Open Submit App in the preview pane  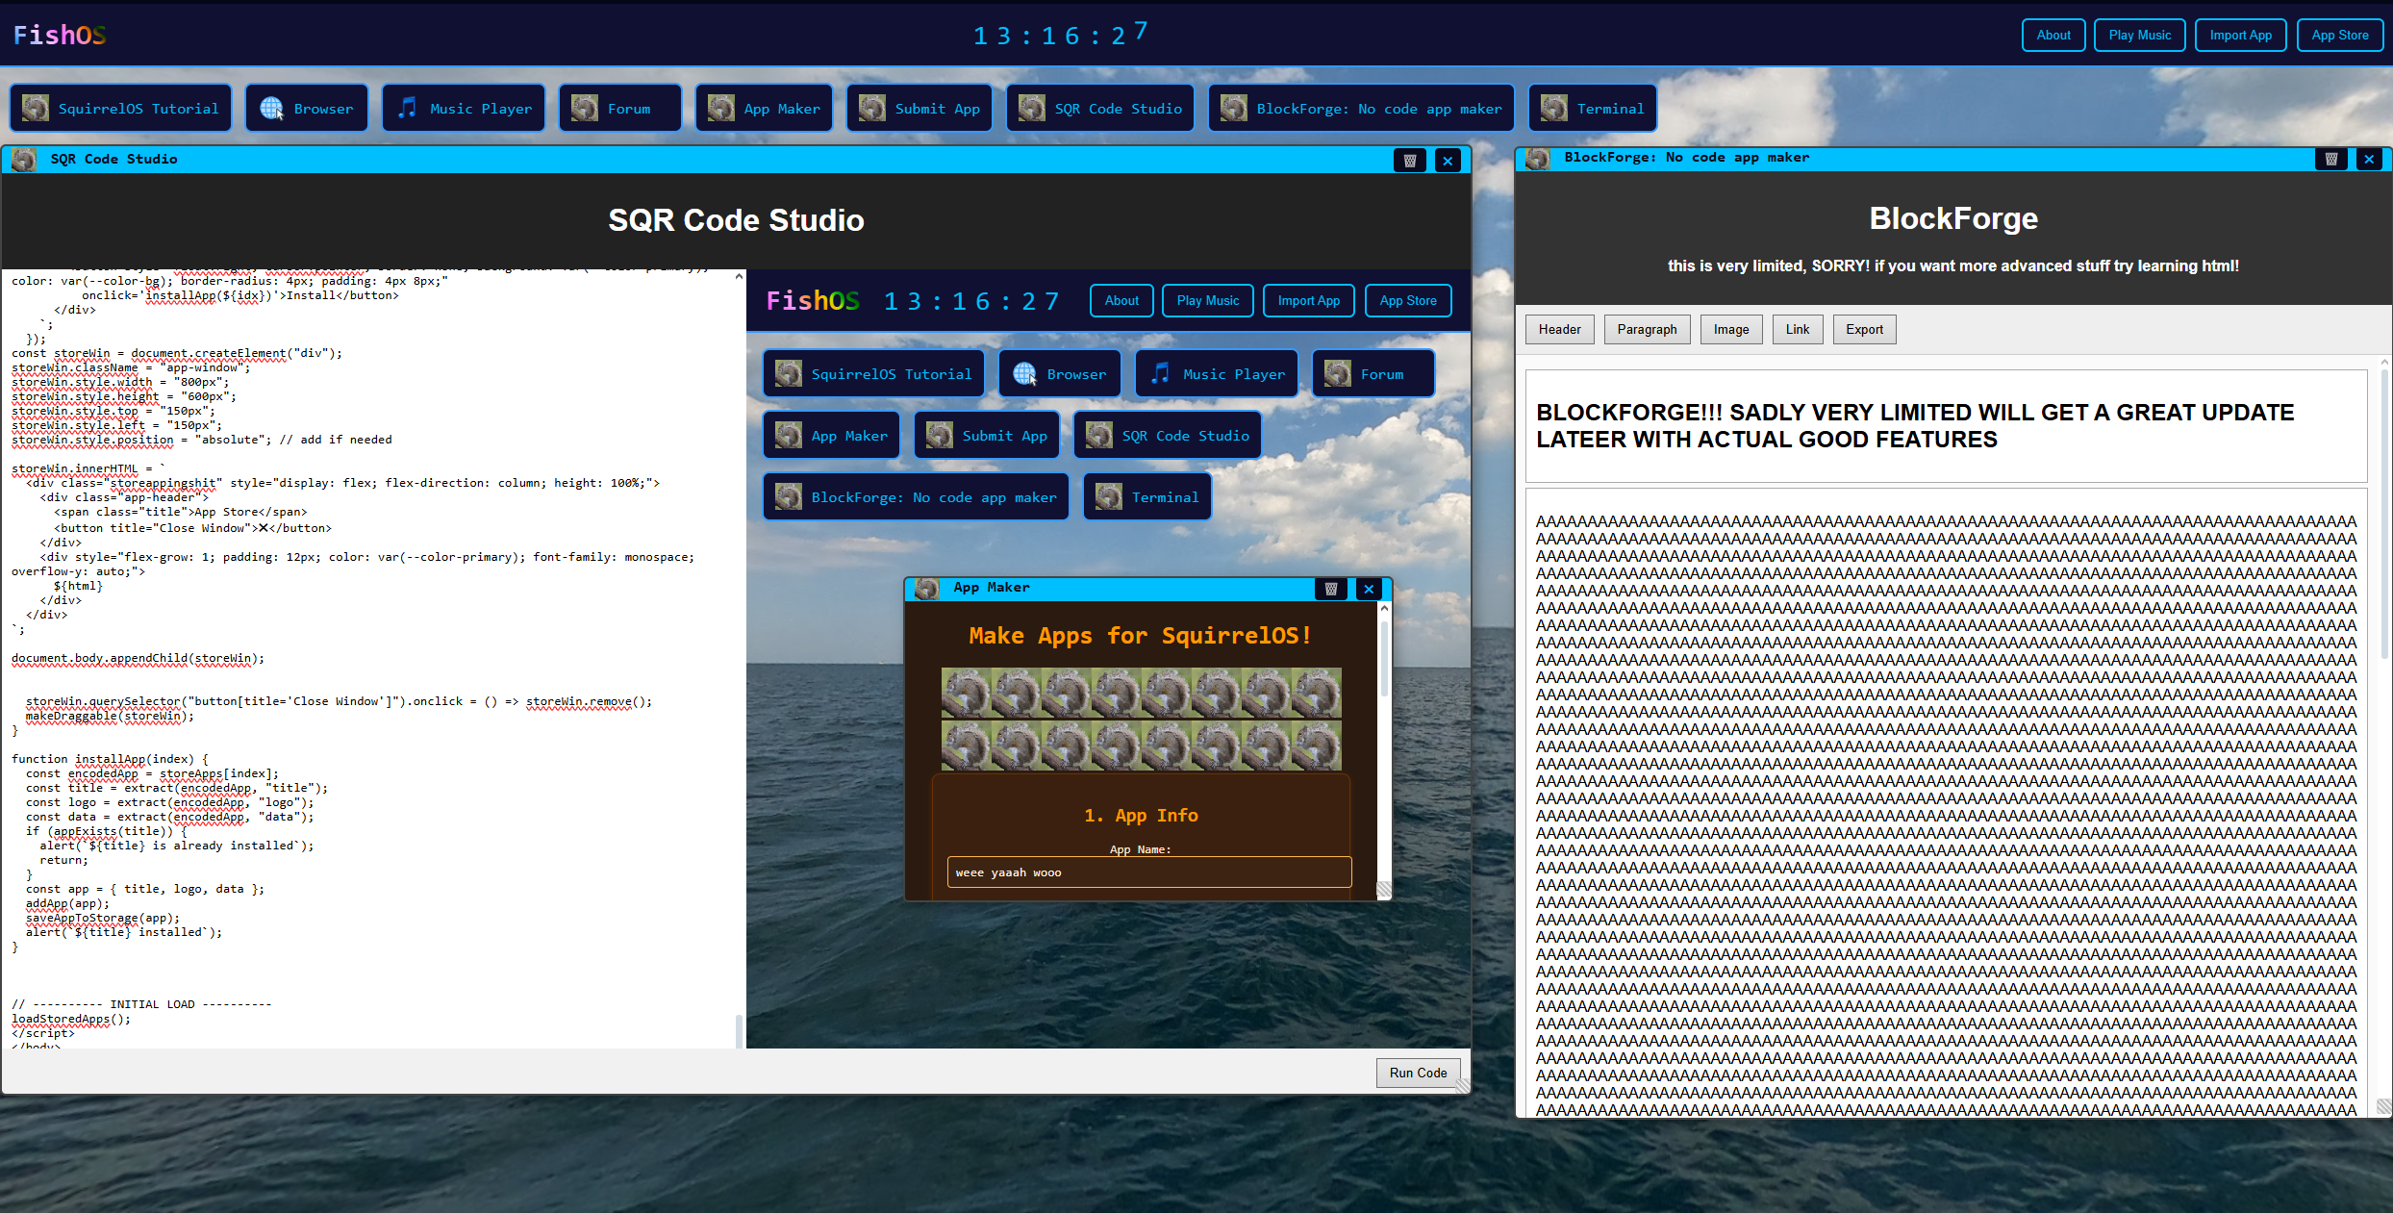(987, 435)
